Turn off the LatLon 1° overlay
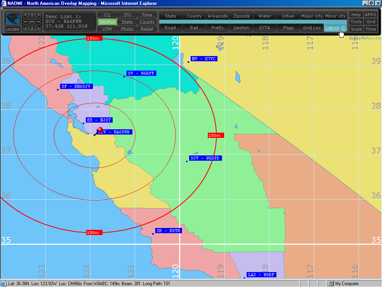The width and height of the screenshot is (382, 287). click(x=335, y=28)
